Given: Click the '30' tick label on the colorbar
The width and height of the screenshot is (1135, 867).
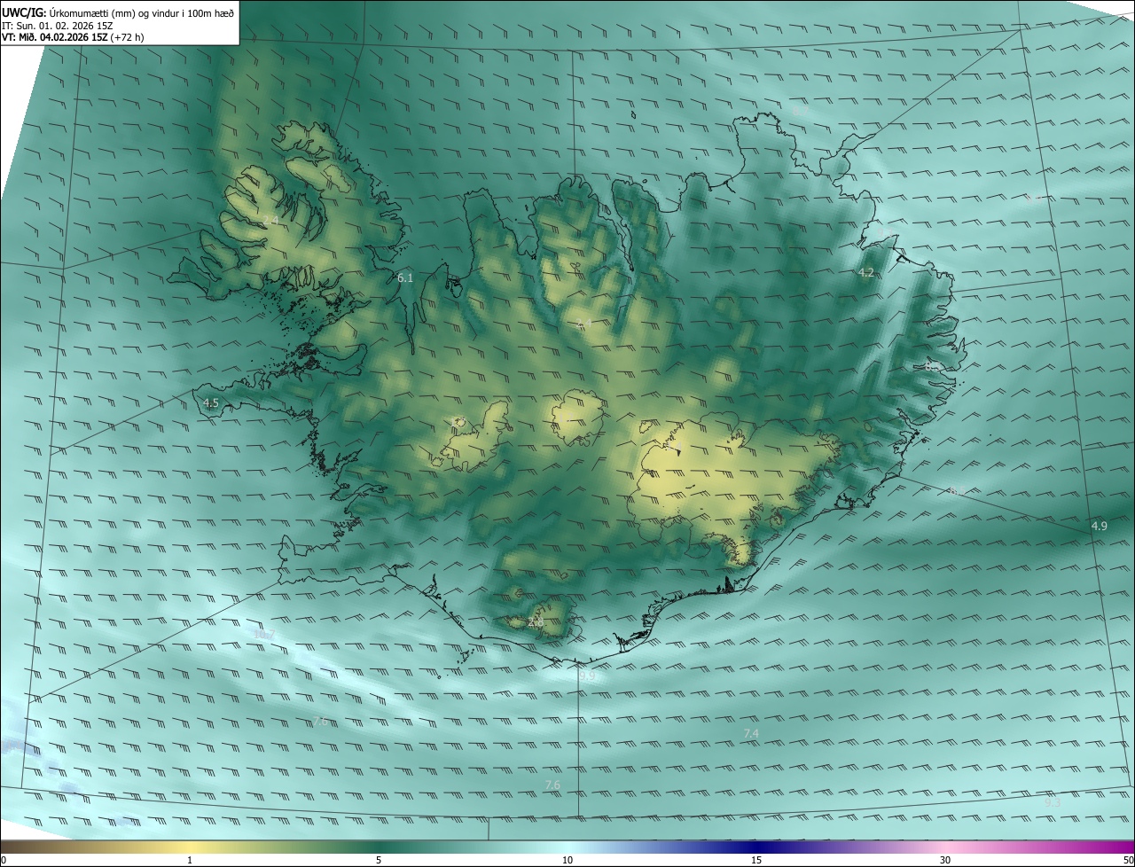Looking at the screenshot, I should tap(945, 860).
